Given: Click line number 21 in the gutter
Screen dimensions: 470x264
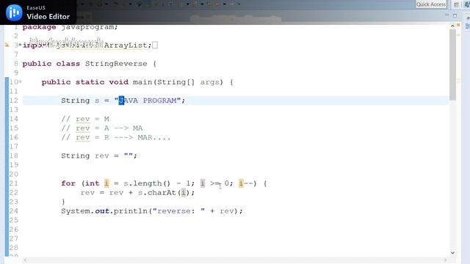Looking at the screenshot, I should [x=13, y=183].
